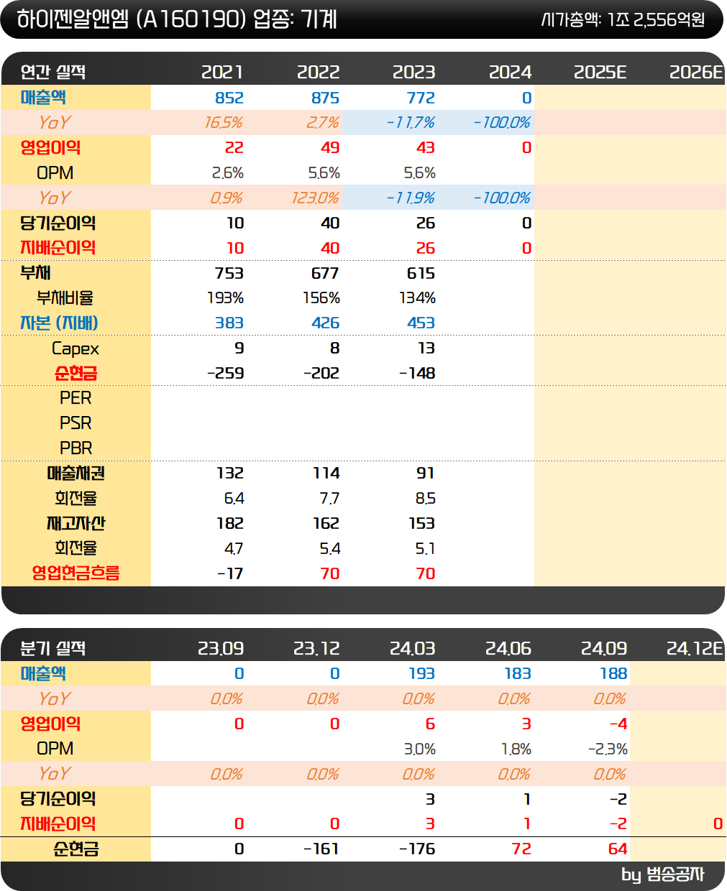Select annual 영업이익 value 22
The height and width of the screenshot is (891, 727).
(x=234, y=148)
